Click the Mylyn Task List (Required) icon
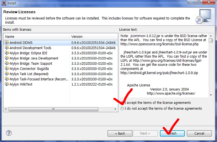The image size is (217, 142). click(7, 74)
